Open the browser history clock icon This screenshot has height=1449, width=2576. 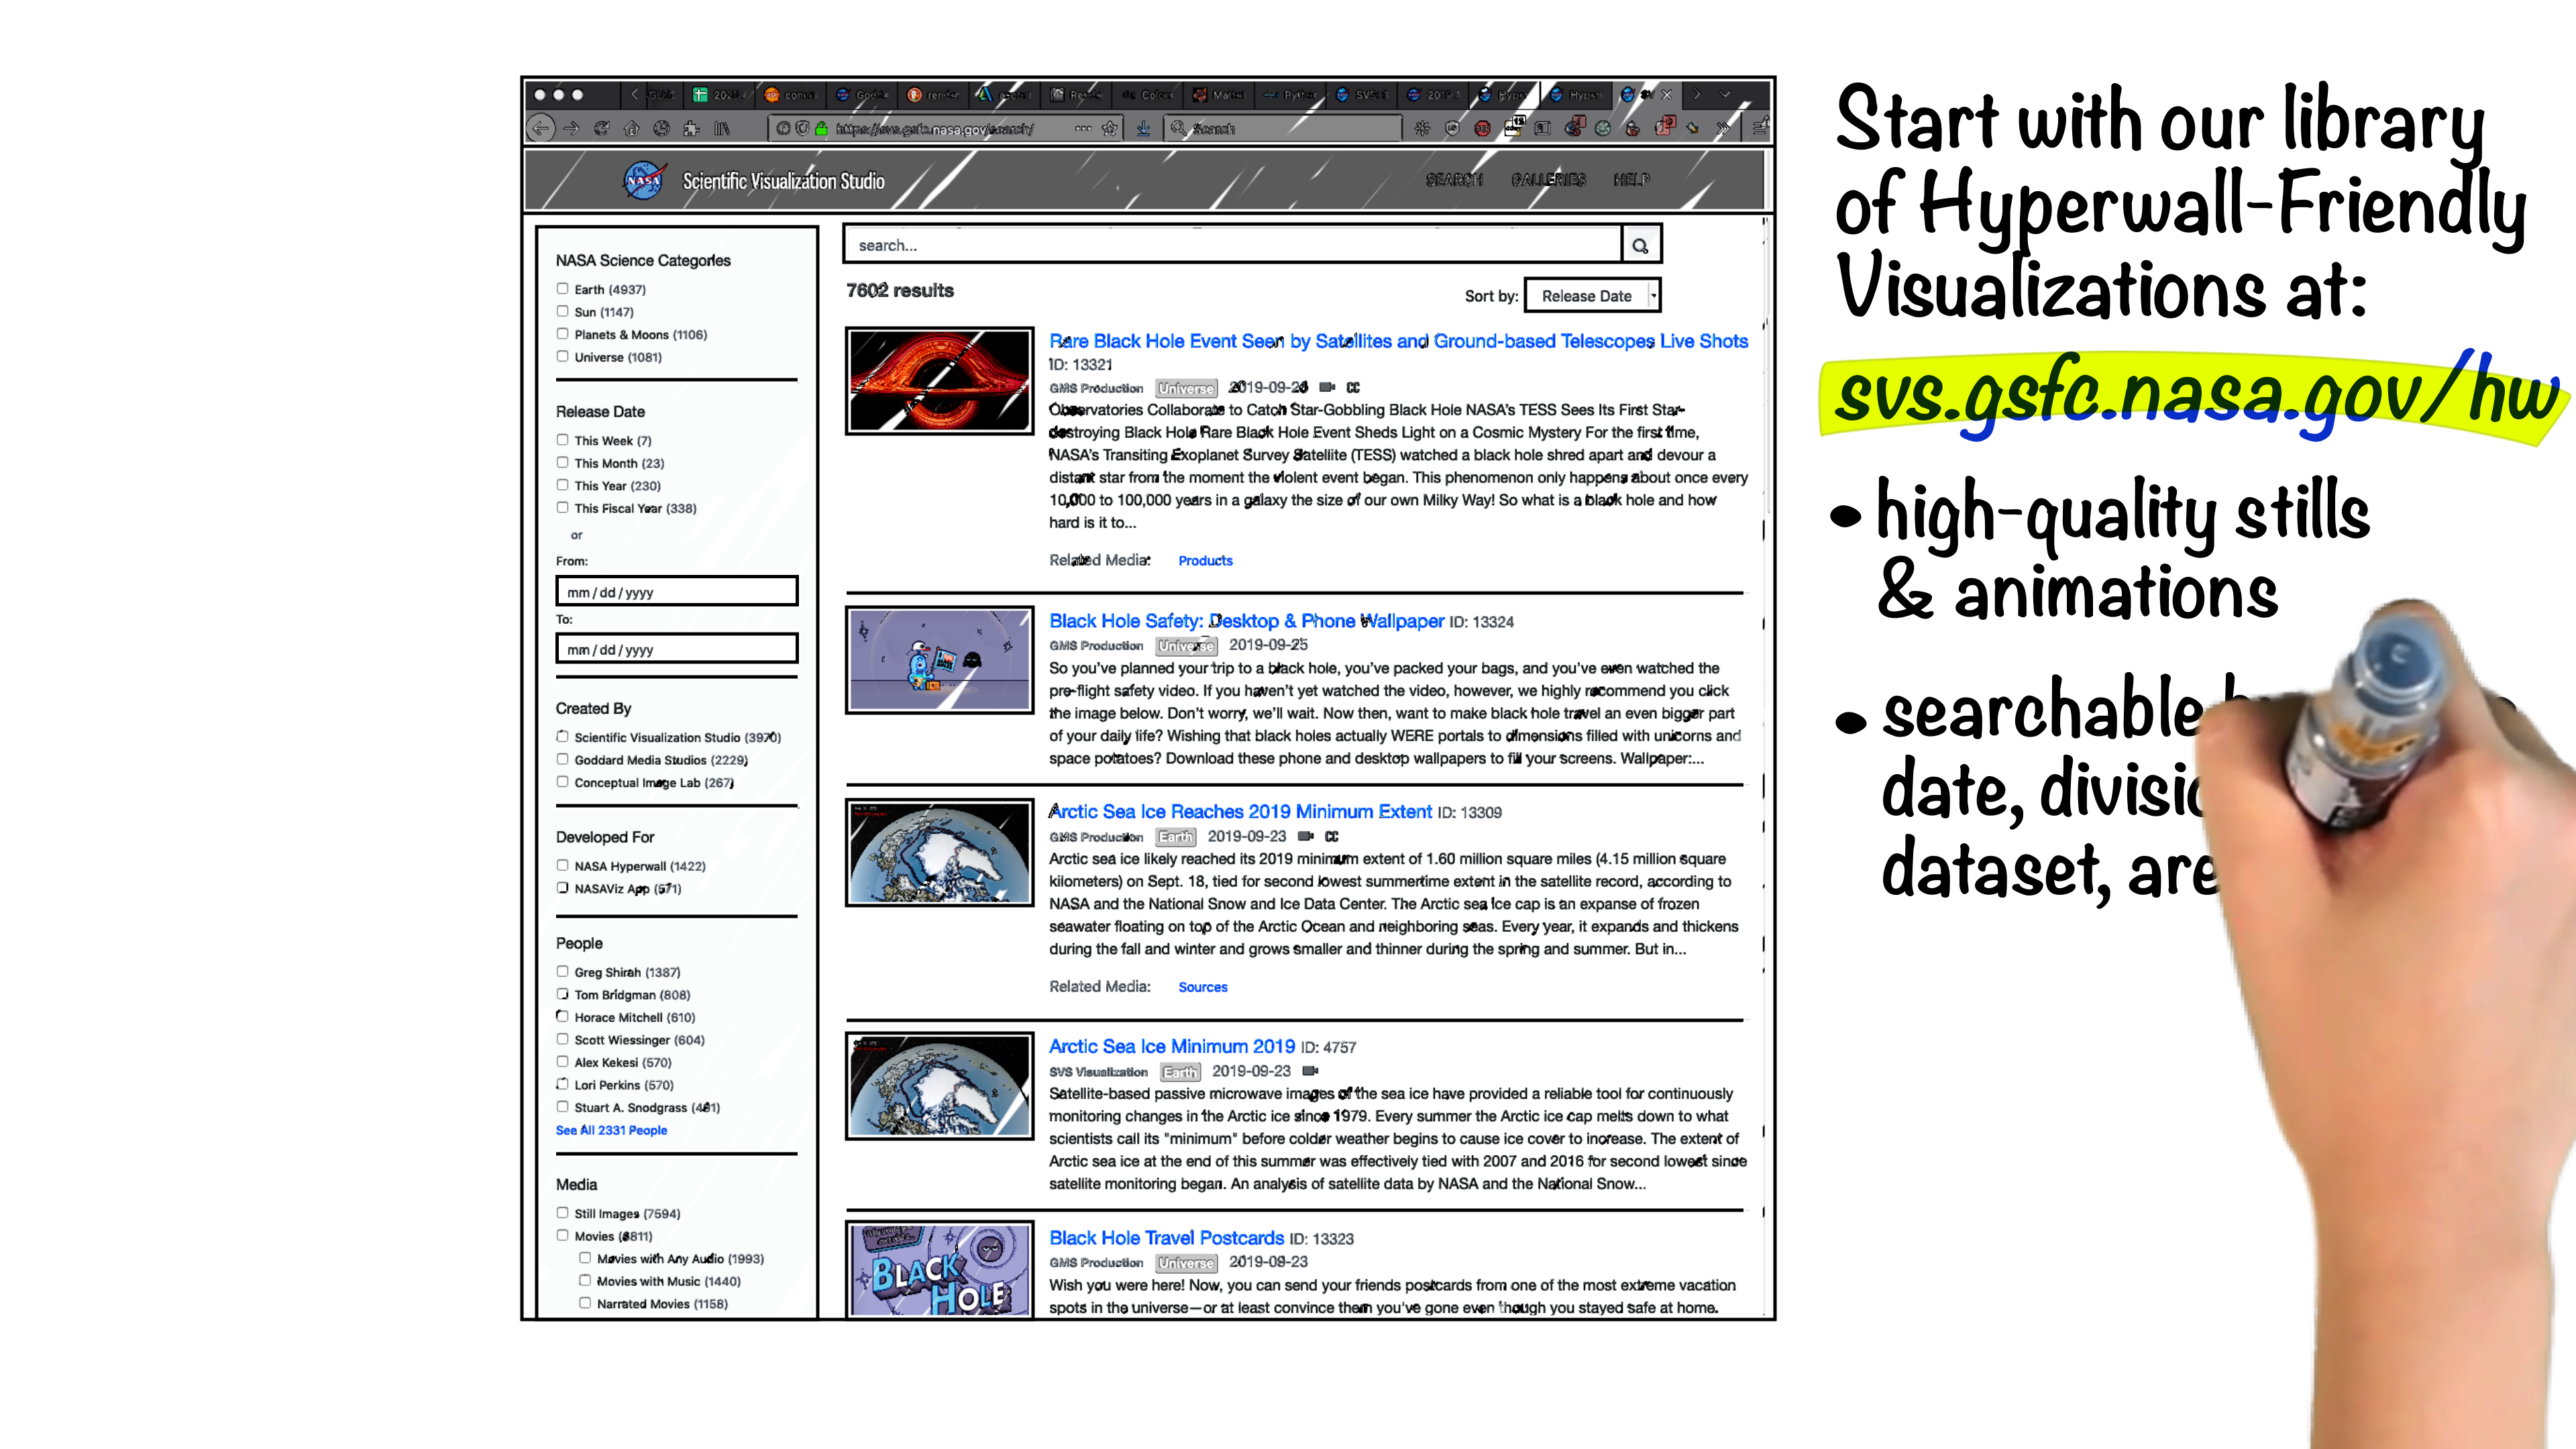(x=661, y=128)
